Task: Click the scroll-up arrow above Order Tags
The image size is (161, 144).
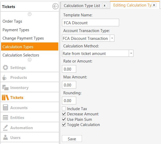Action: [30, 14]
